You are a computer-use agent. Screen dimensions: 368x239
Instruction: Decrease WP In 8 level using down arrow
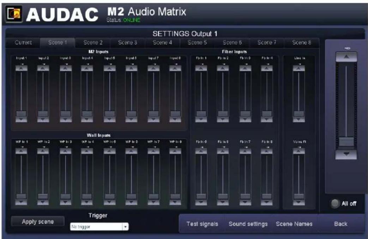click(175, 202)
